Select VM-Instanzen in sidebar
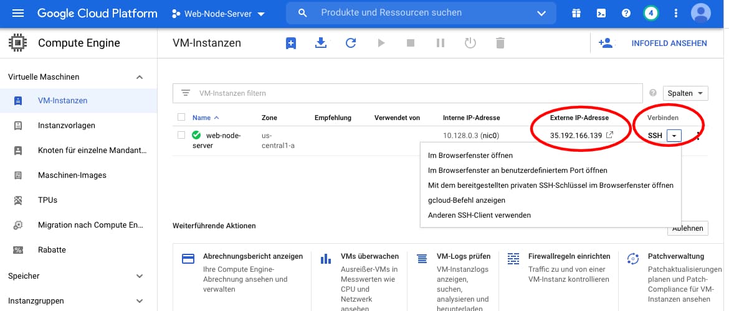 point(79,101)
